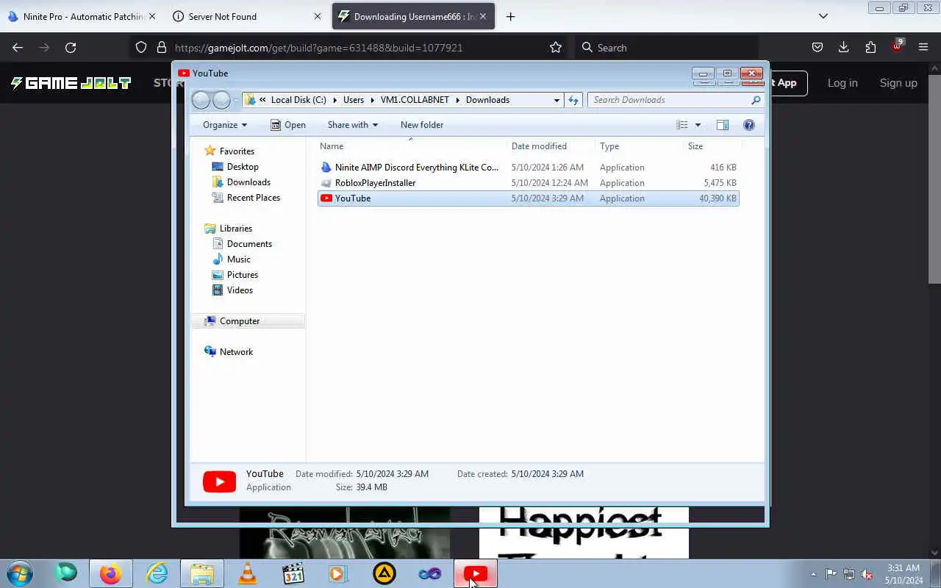Reload the Game Jolt page
941x588 pixels.
click(x=71, y=47)
